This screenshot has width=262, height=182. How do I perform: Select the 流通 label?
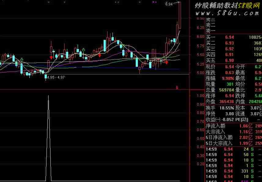tap(240, 114)
